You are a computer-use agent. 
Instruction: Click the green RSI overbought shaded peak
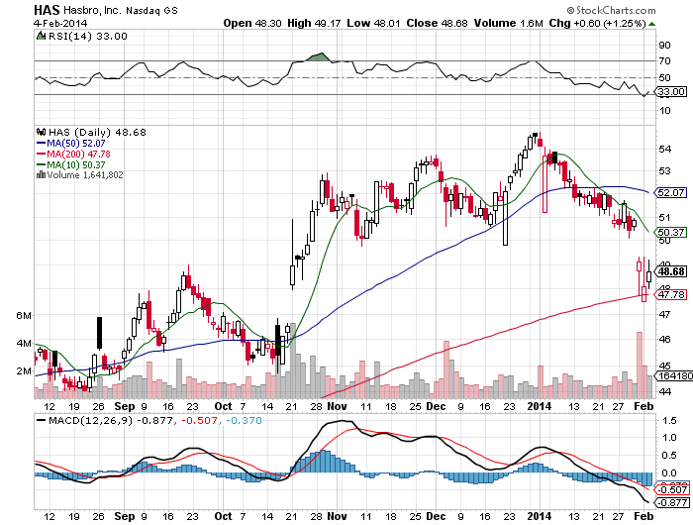click(319, 57)
